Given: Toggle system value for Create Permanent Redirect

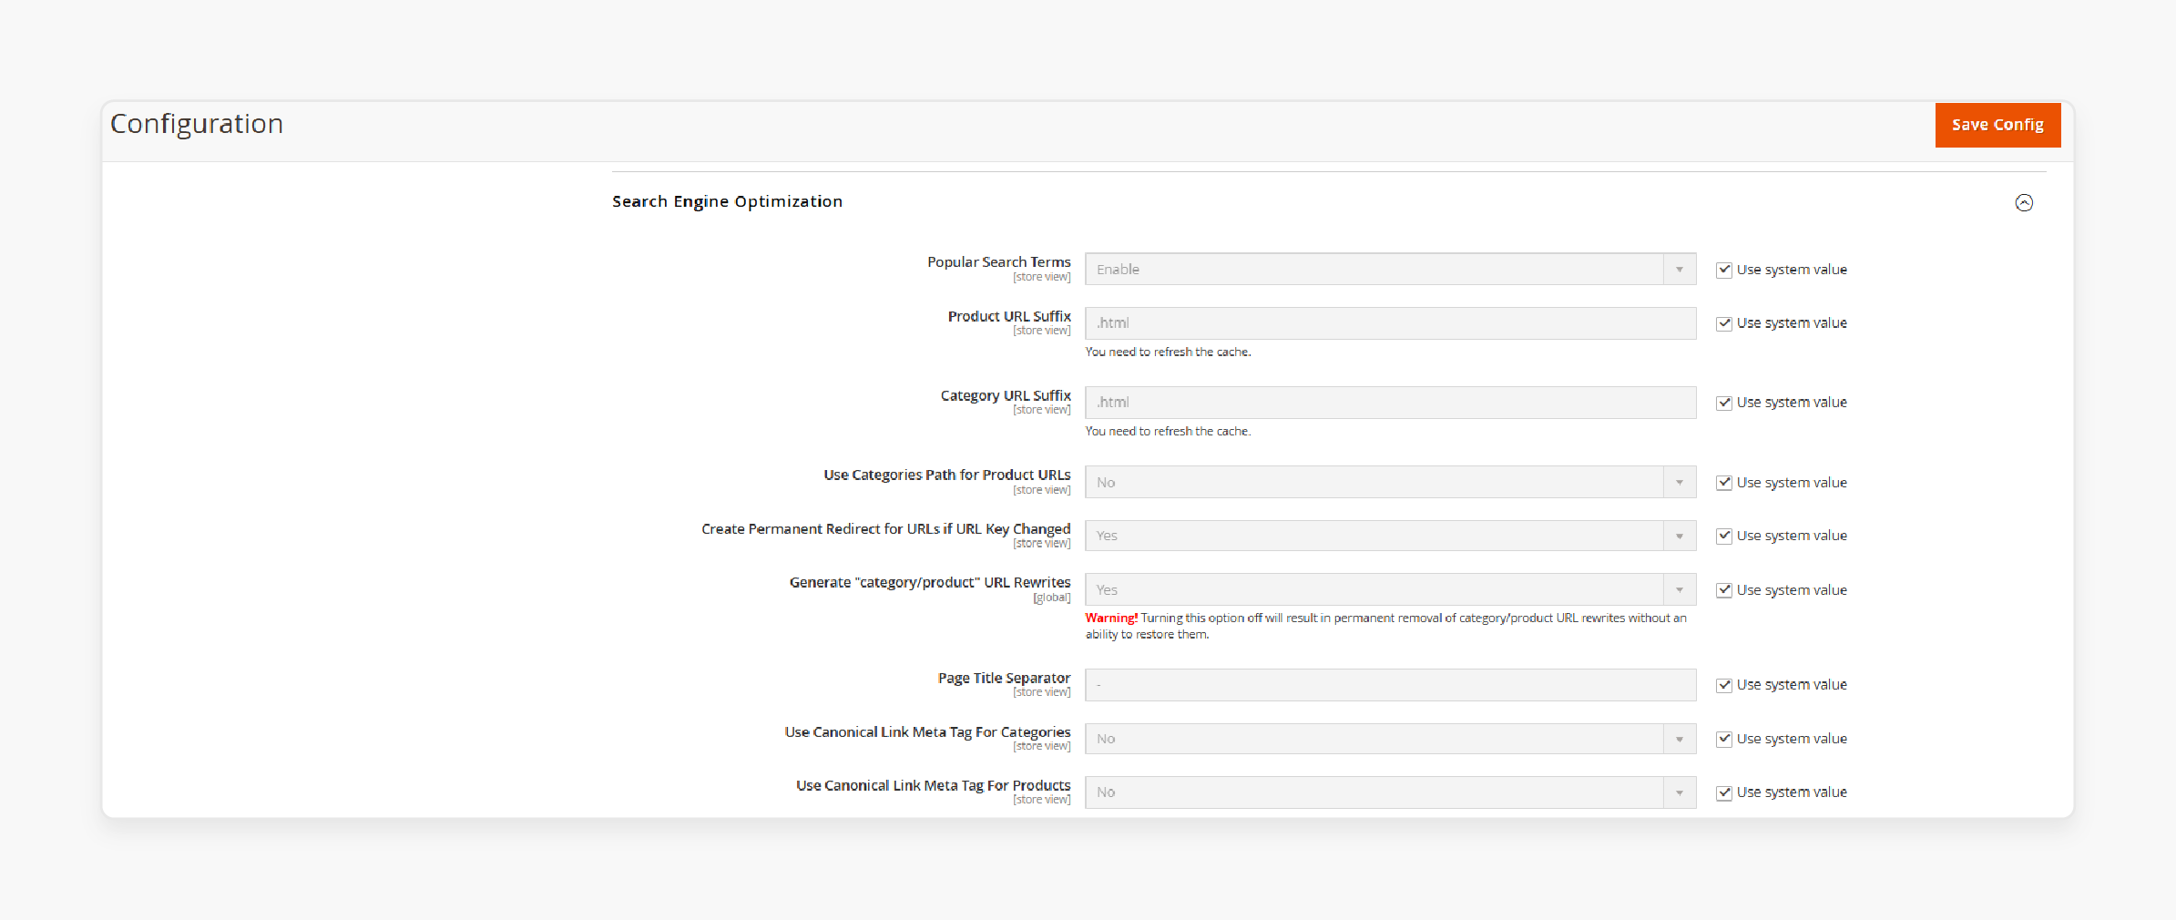Looking at the screenshot, I should tap(1724, 536).
